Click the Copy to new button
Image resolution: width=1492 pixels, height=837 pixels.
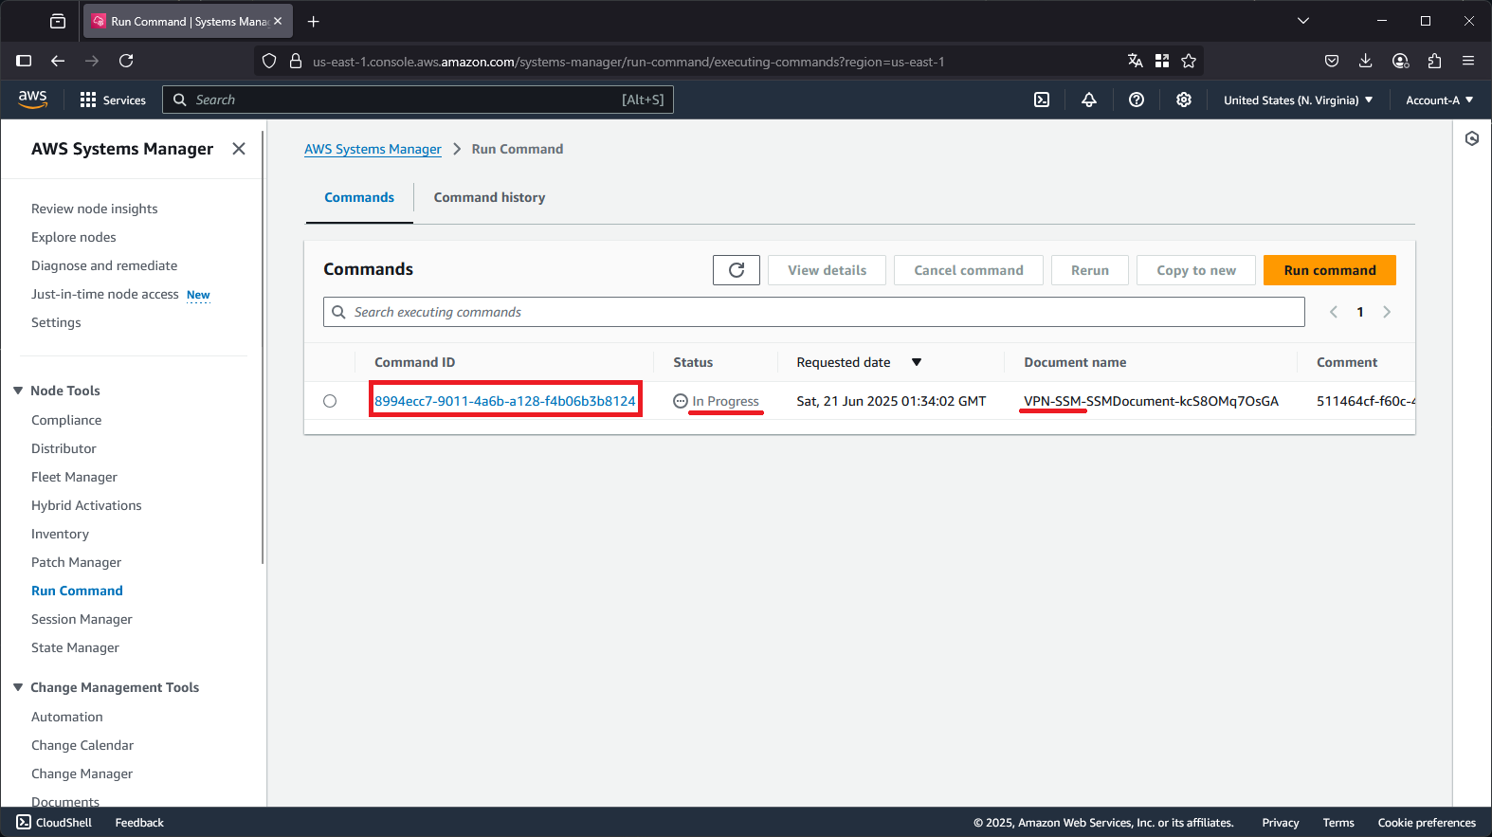pos(1196,270)
